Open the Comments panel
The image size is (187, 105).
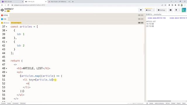[15, 103]
